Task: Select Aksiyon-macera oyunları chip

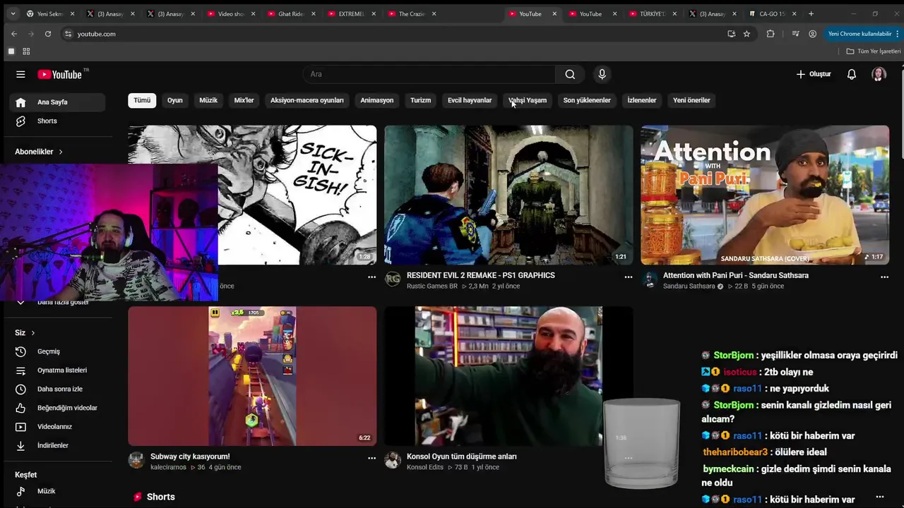Action: coord(307,100)
